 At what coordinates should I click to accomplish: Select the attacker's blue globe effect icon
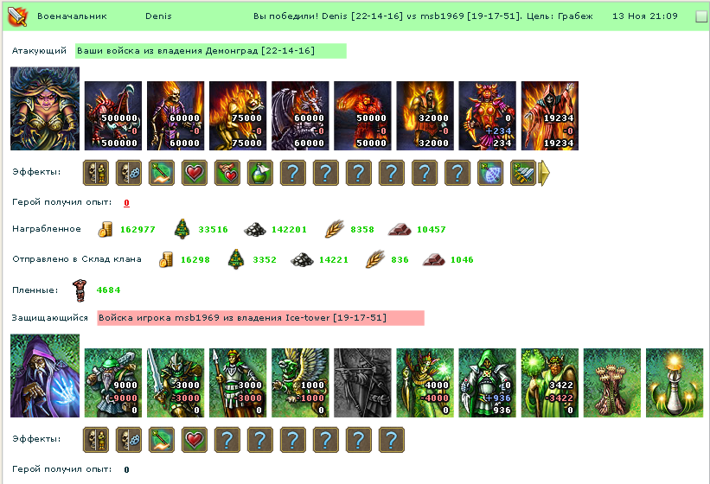(x=490, y=173)
